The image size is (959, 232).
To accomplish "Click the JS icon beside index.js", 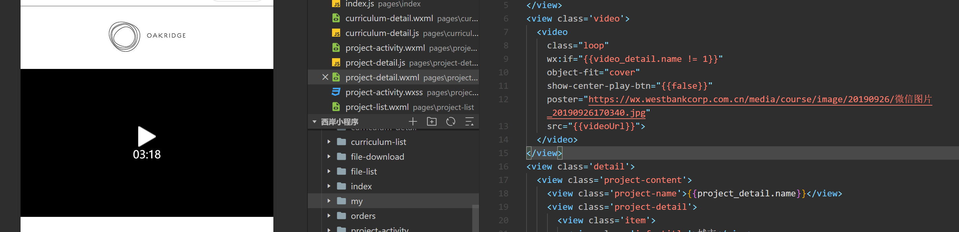I will (x=336, y=4).
